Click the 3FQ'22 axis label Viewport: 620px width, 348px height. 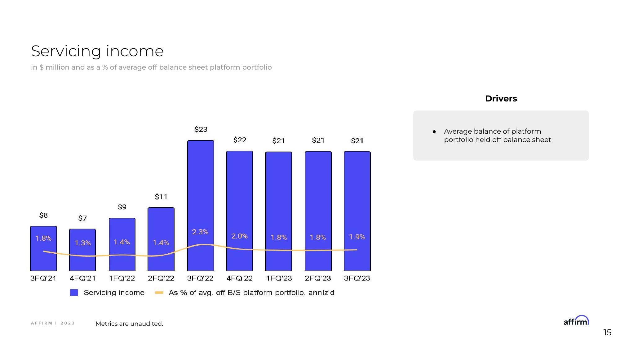click(200, 278)
